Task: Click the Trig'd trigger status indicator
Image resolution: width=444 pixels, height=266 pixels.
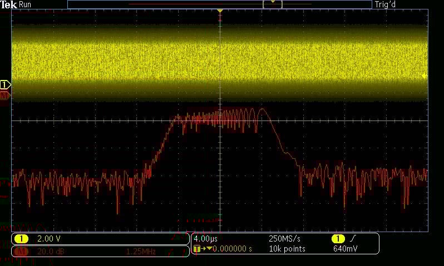Action: [x=386, y=4]
